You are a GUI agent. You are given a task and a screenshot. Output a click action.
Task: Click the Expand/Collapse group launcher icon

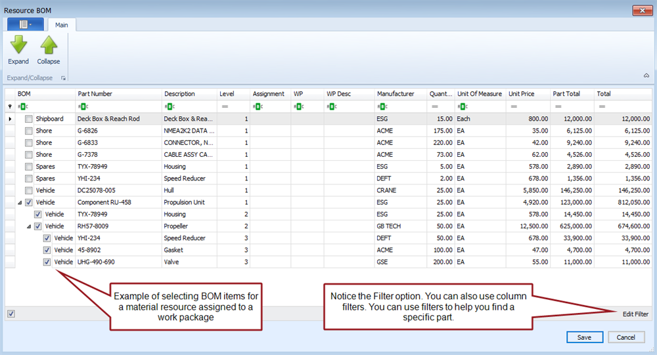coord(64,78)
